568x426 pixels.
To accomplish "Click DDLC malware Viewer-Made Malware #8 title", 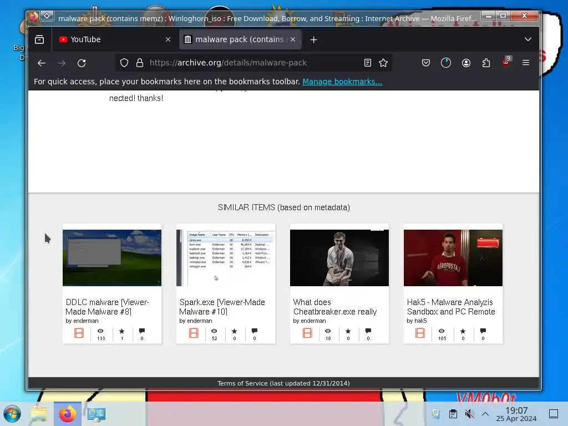I will point(107,307).
